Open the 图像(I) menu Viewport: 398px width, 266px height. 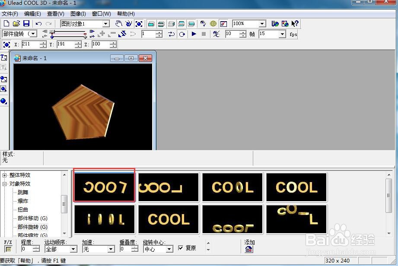tap(78, 14)
